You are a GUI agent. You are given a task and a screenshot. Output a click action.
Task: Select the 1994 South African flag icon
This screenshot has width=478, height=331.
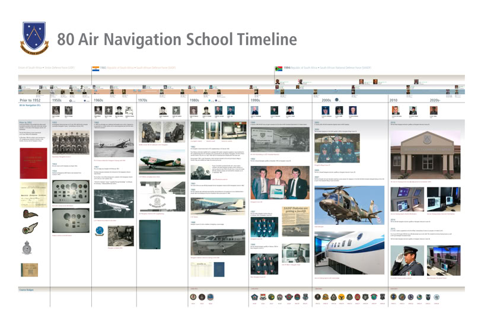click(279, 68)
